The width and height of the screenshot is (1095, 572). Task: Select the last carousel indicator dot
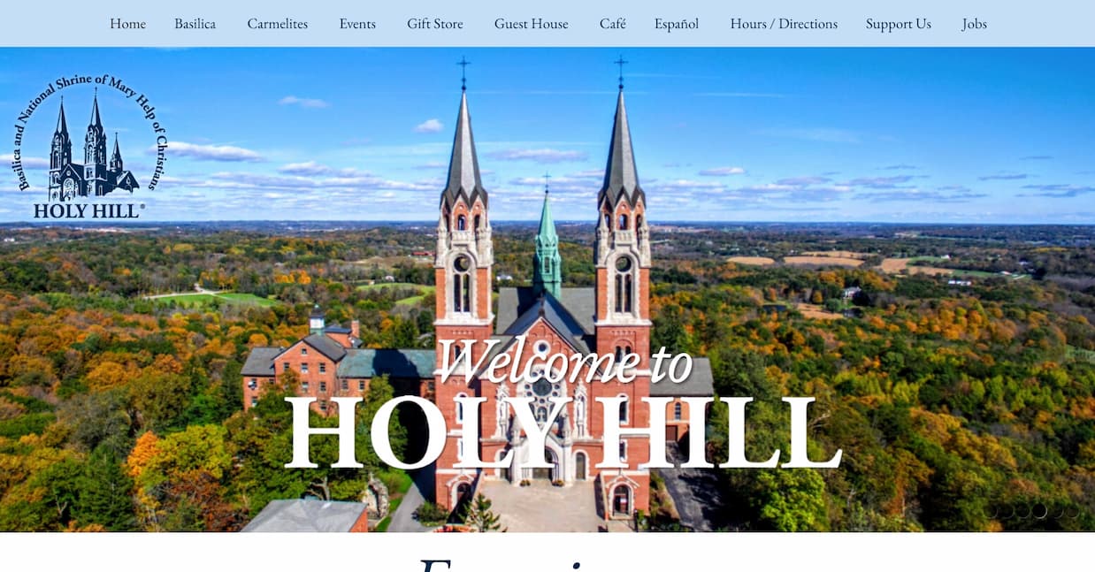pyautogui.click(x=1072, y=510)
